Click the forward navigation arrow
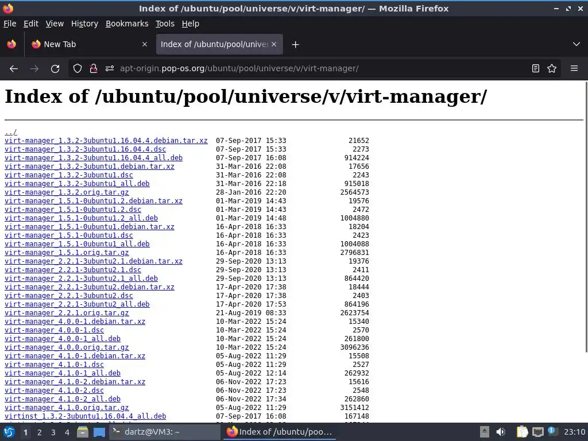Viewport: 588px width, 441px height. 34,69
